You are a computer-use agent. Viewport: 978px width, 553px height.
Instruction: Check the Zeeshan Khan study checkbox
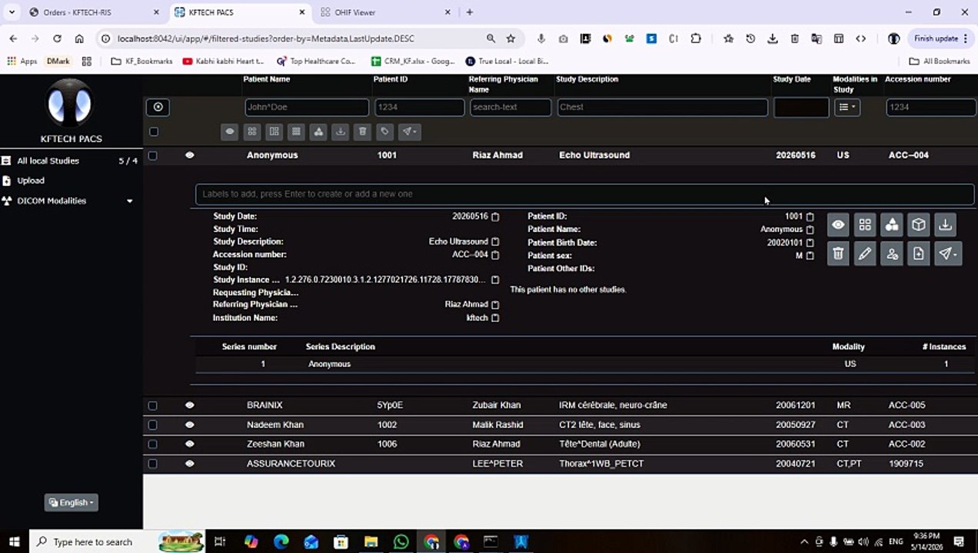tap(152, 444)
